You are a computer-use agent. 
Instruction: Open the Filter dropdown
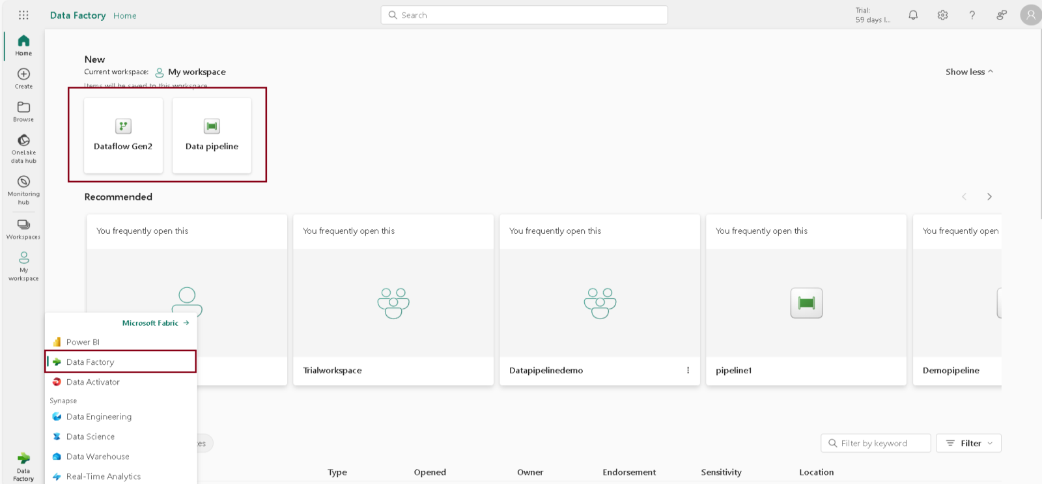968,443
